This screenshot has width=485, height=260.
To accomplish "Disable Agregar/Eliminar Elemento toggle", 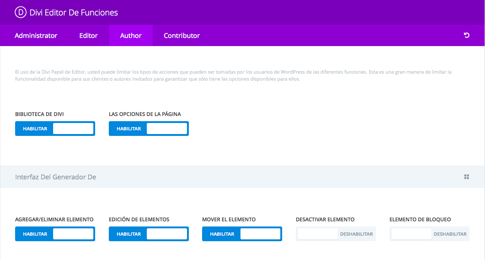I will (55, 234).
